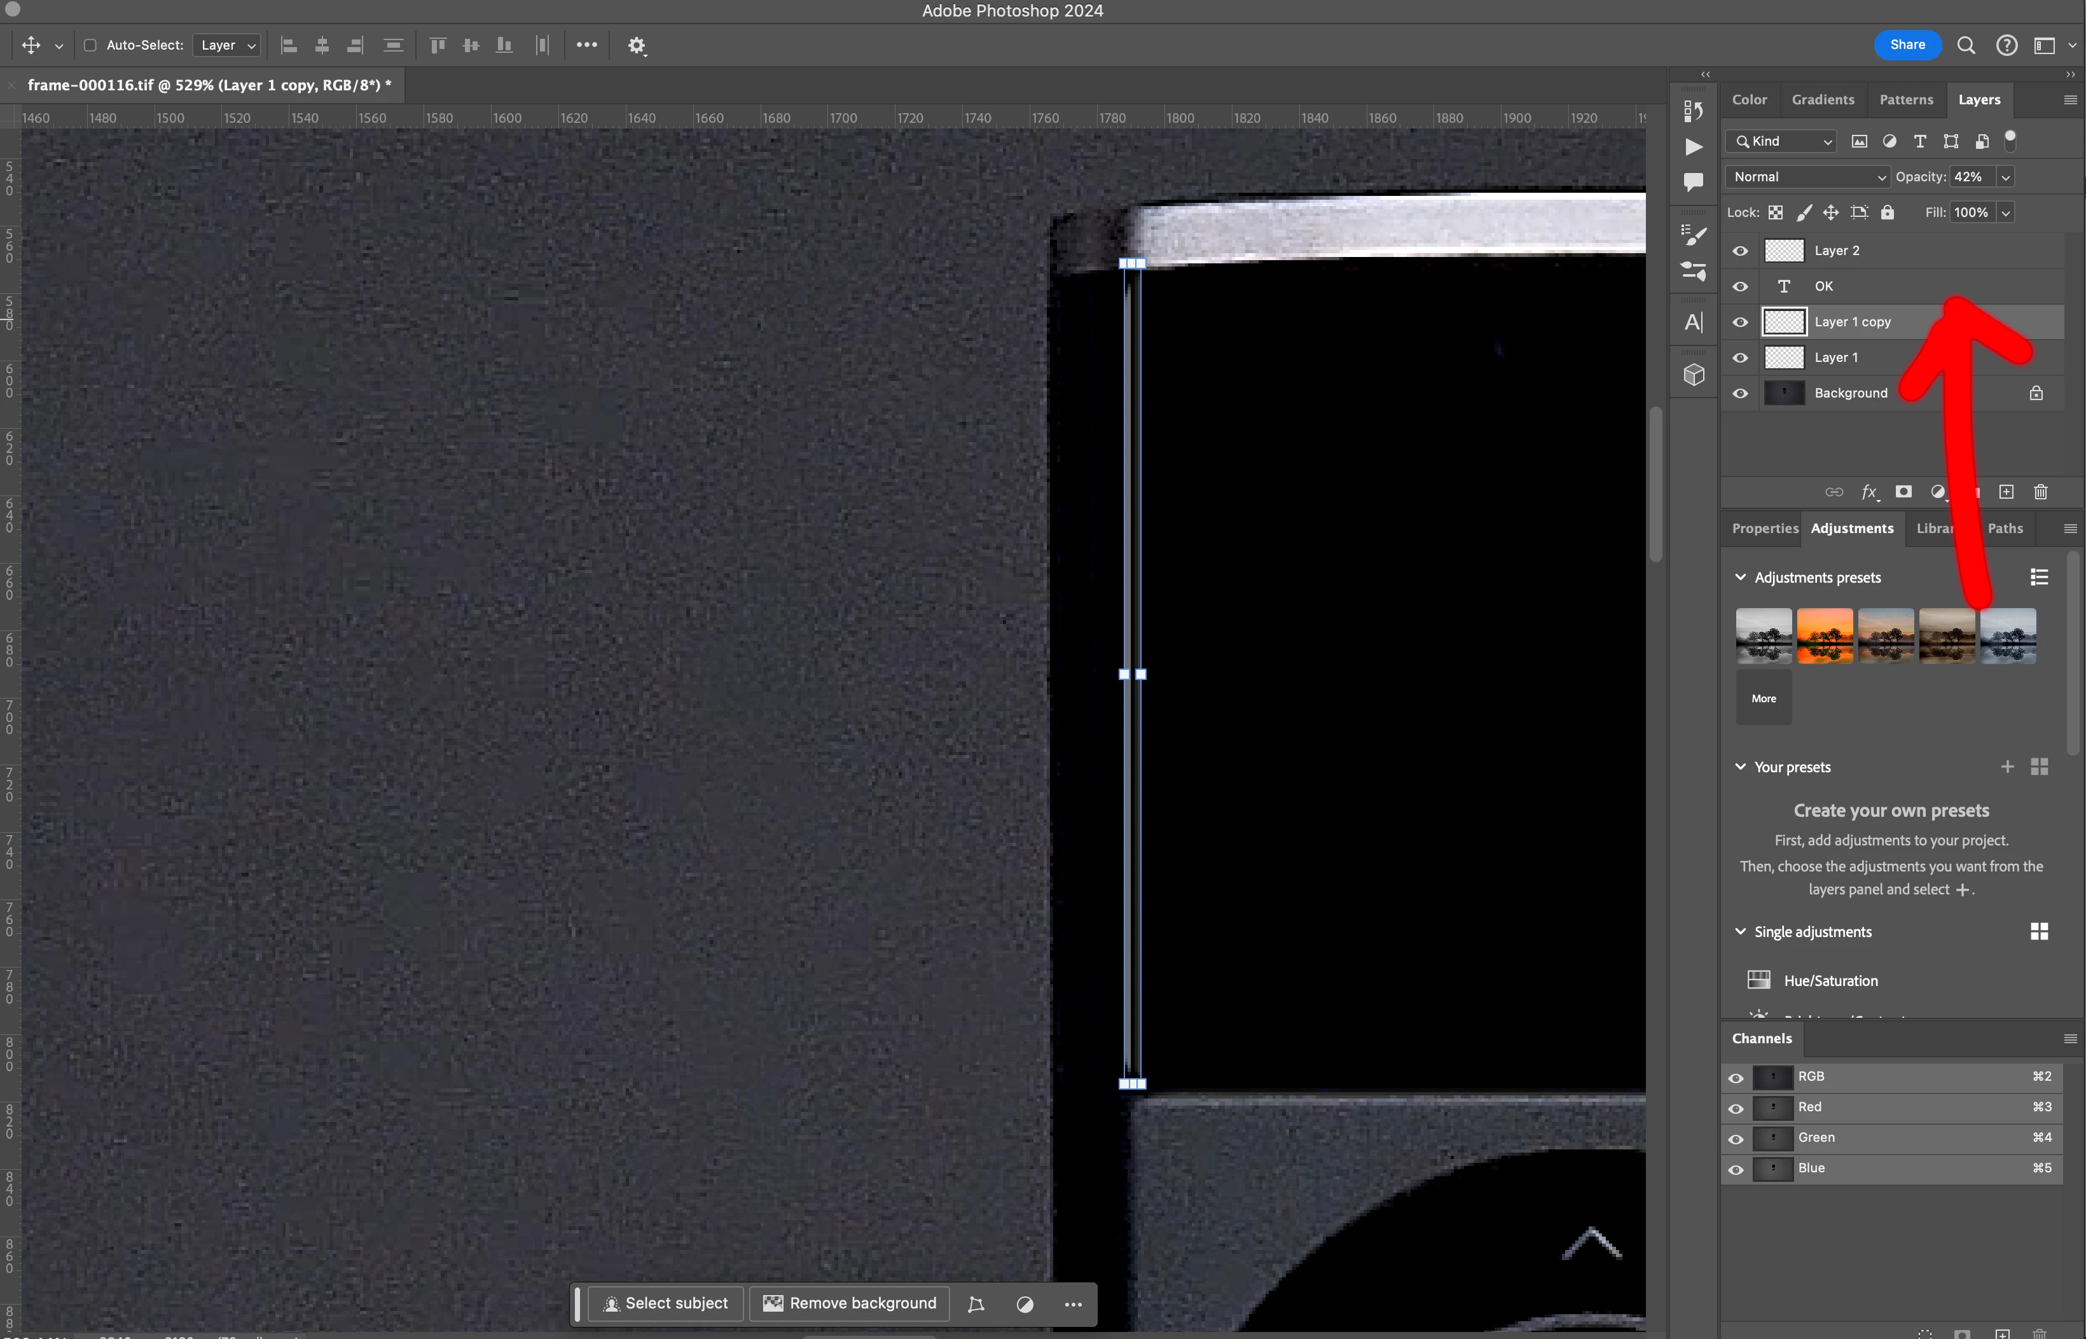Open the 3D cube panel icon
This screenshot has height=1339, width=2086.
tap(1693, 375)
